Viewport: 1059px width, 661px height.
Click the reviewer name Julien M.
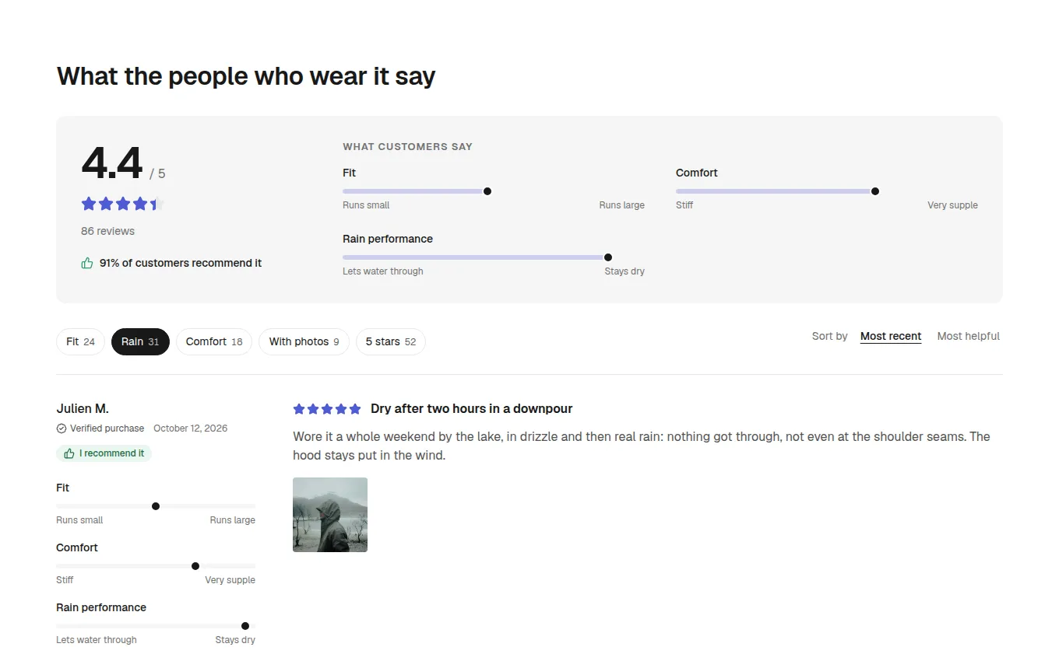[83, 408]
